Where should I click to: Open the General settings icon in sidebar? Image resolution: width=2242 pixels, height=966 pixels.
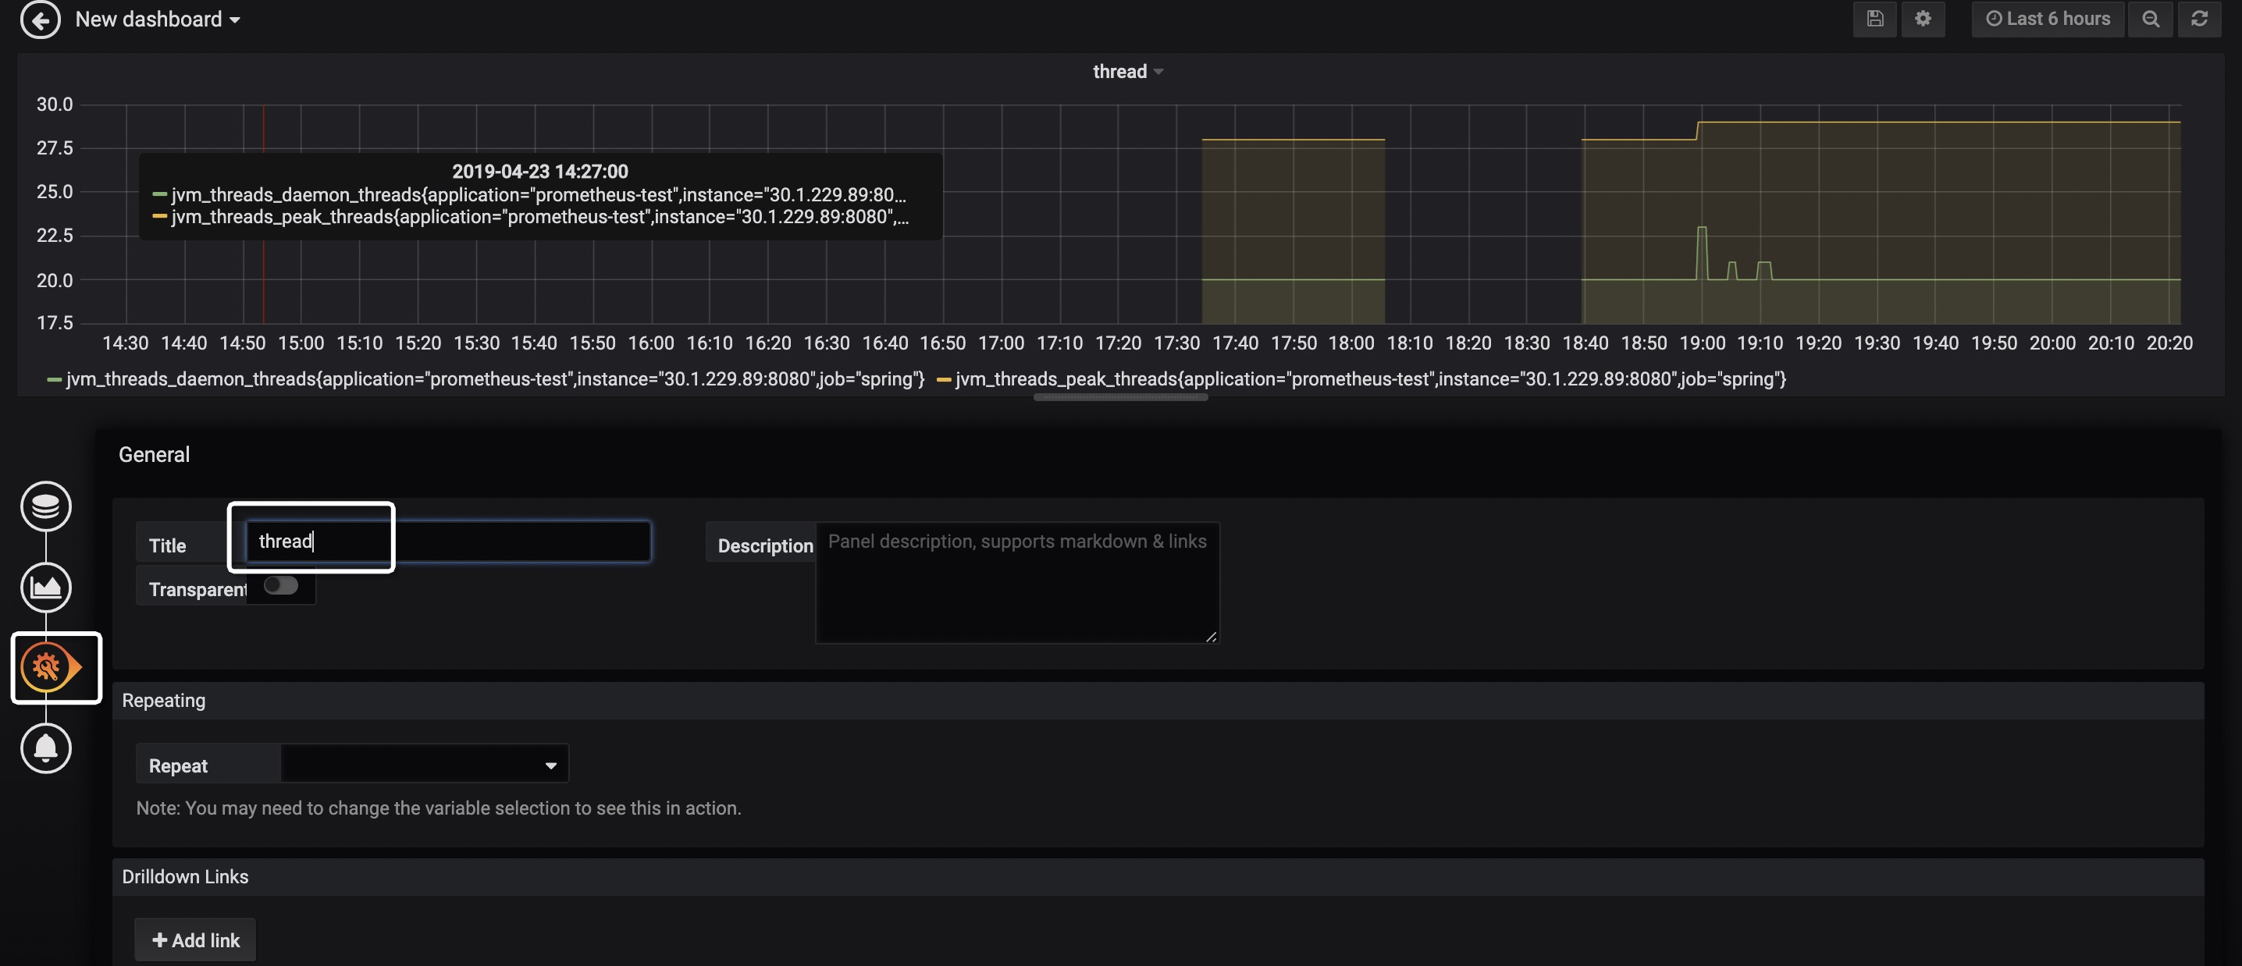(51, 667)
